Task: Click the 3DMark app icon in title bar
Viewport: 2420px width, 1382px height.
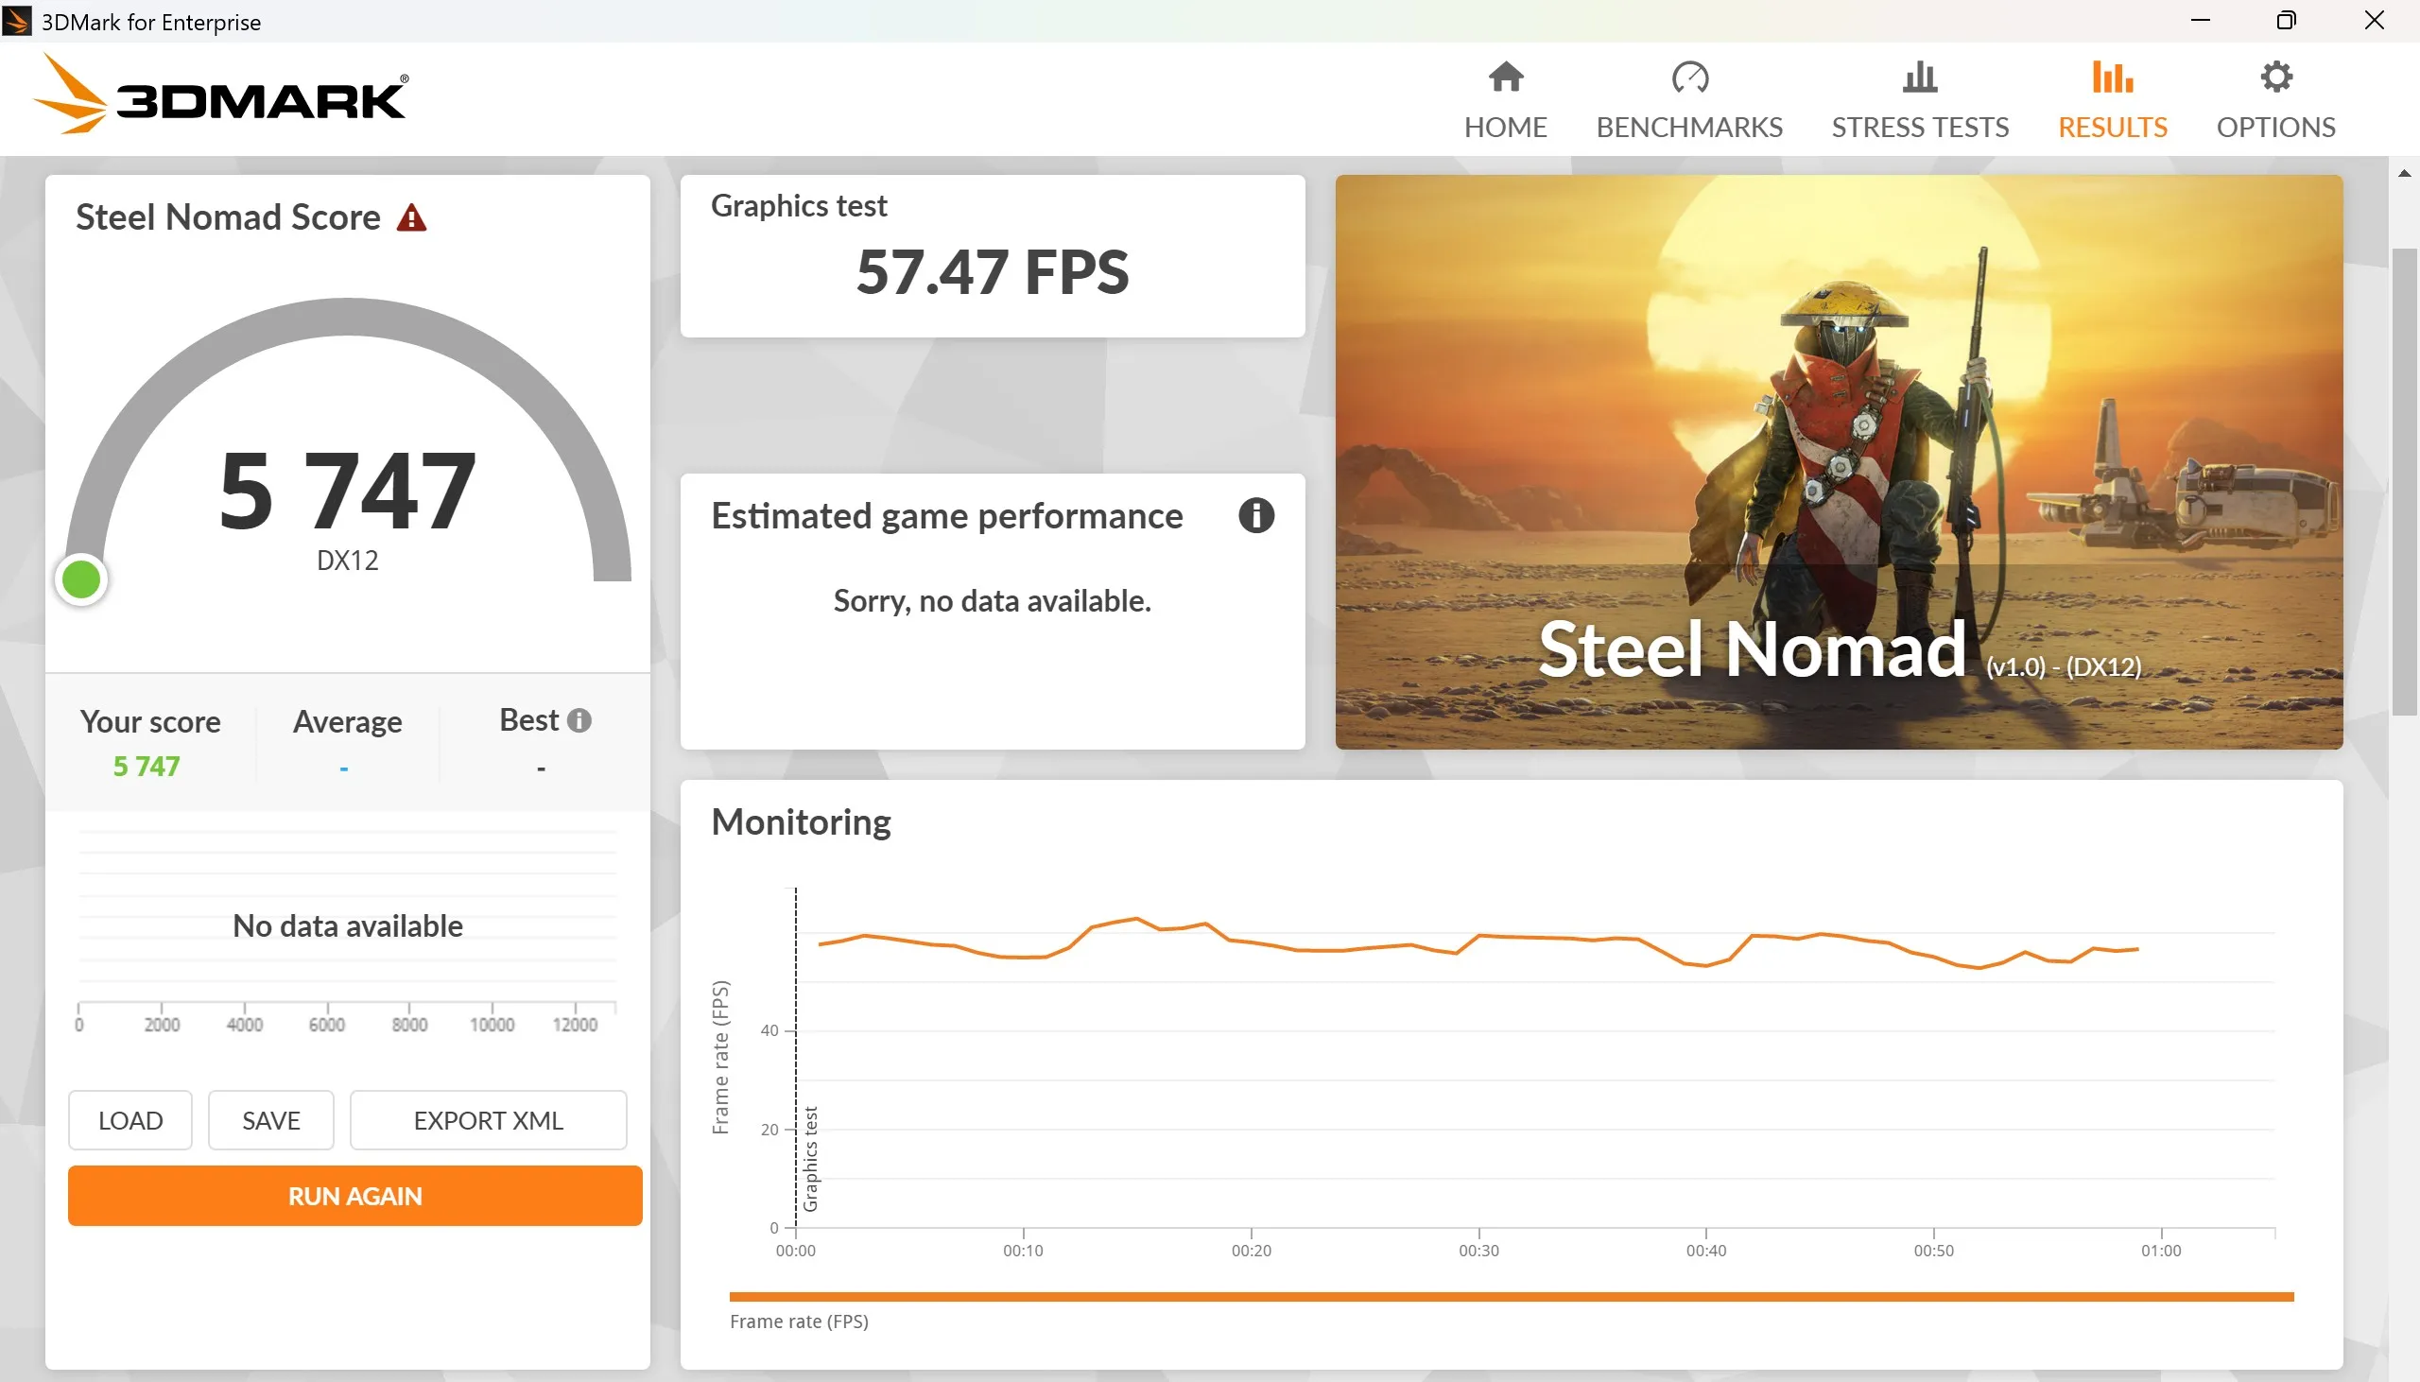Action: [x=17, y=21]
